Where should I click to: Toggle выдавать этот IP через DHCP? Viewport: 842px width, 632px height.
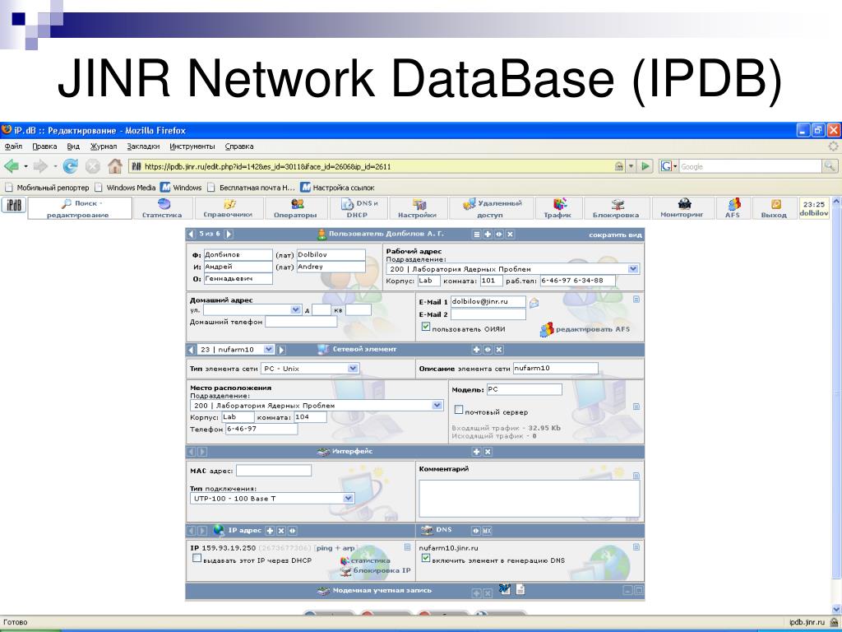click(197, 559)
